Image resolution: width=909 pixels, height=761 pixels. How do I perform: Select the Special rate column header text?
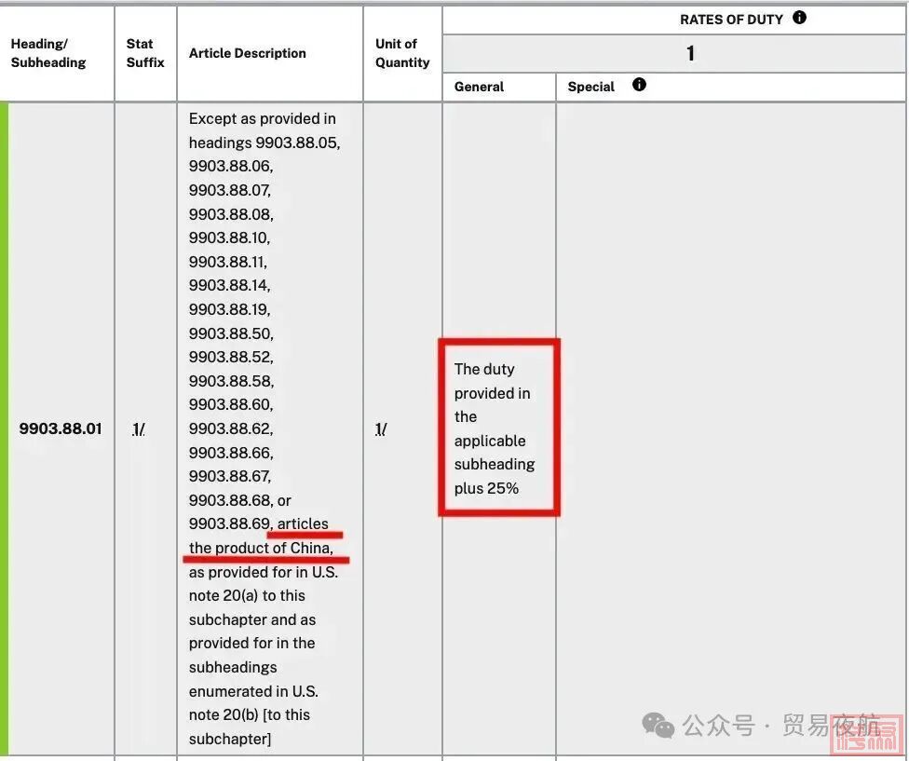tap(590, 87)
